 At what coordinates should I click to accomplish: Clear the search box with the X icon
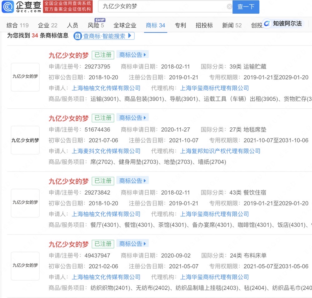click(229, 7)
